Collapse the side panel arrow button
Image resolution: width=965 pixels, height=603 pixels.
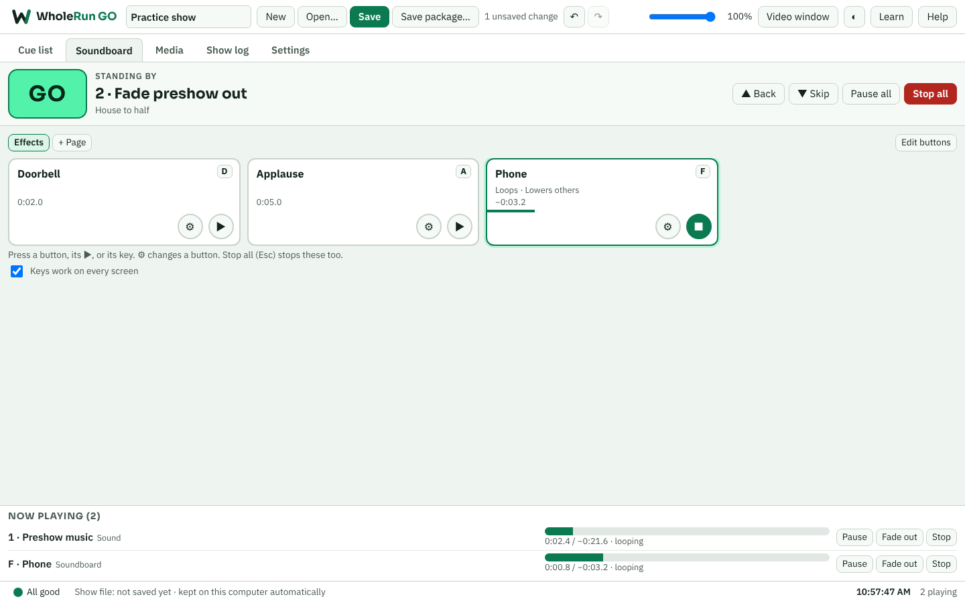point(854,17)
